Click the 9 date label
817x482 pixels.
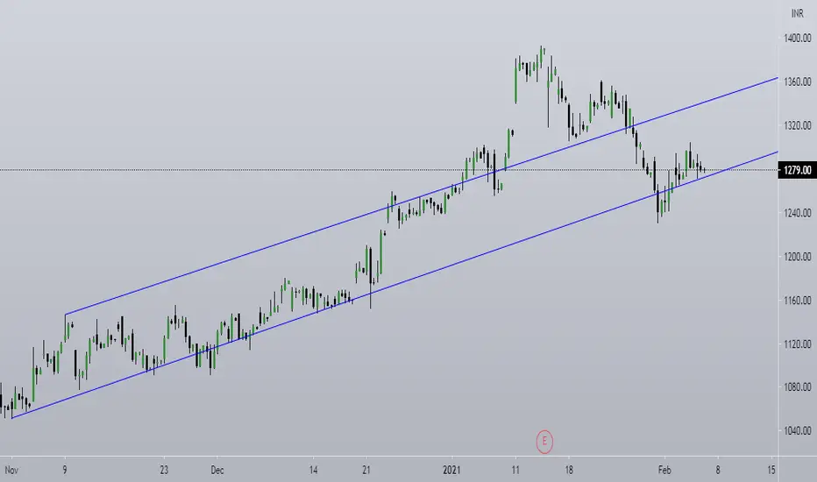pyautogui.click(x=65, y=470)
